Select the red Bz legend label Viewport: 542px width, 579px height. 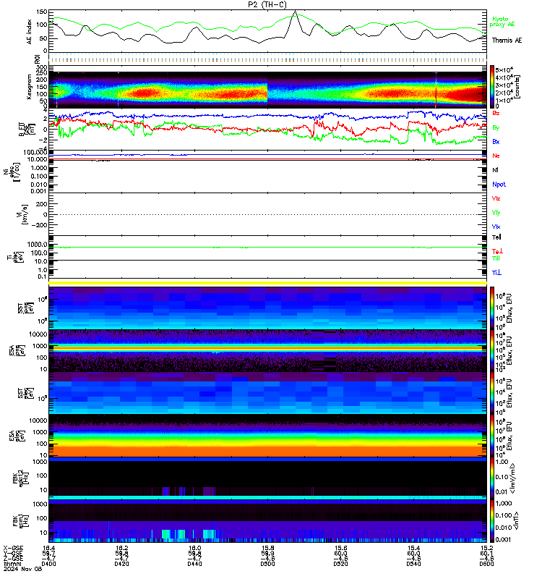pyautogui.click(x=496, y=113)
